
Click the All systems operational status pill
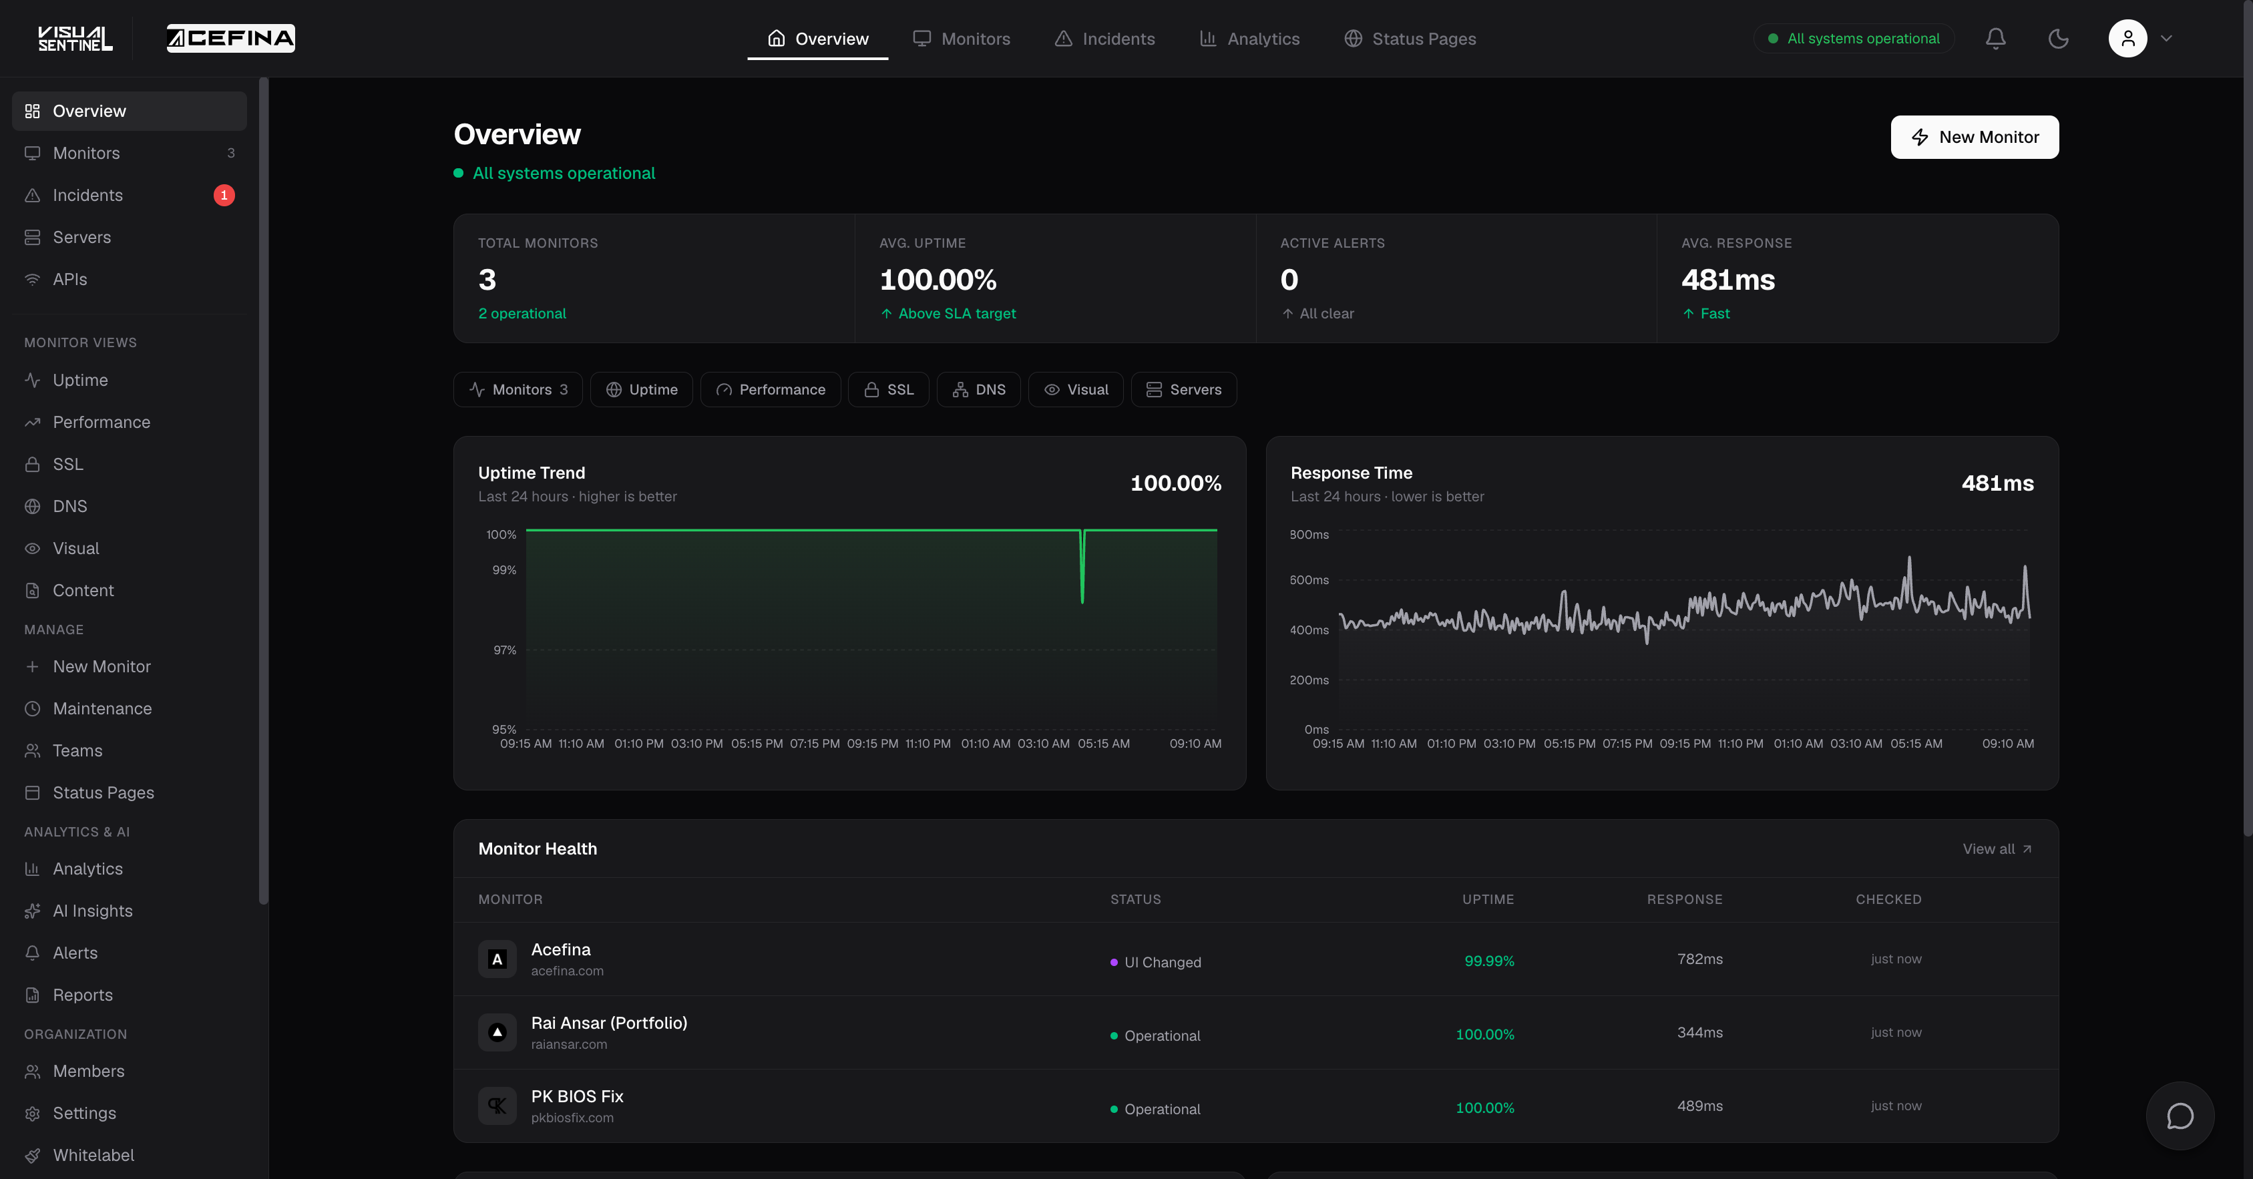1853,39
